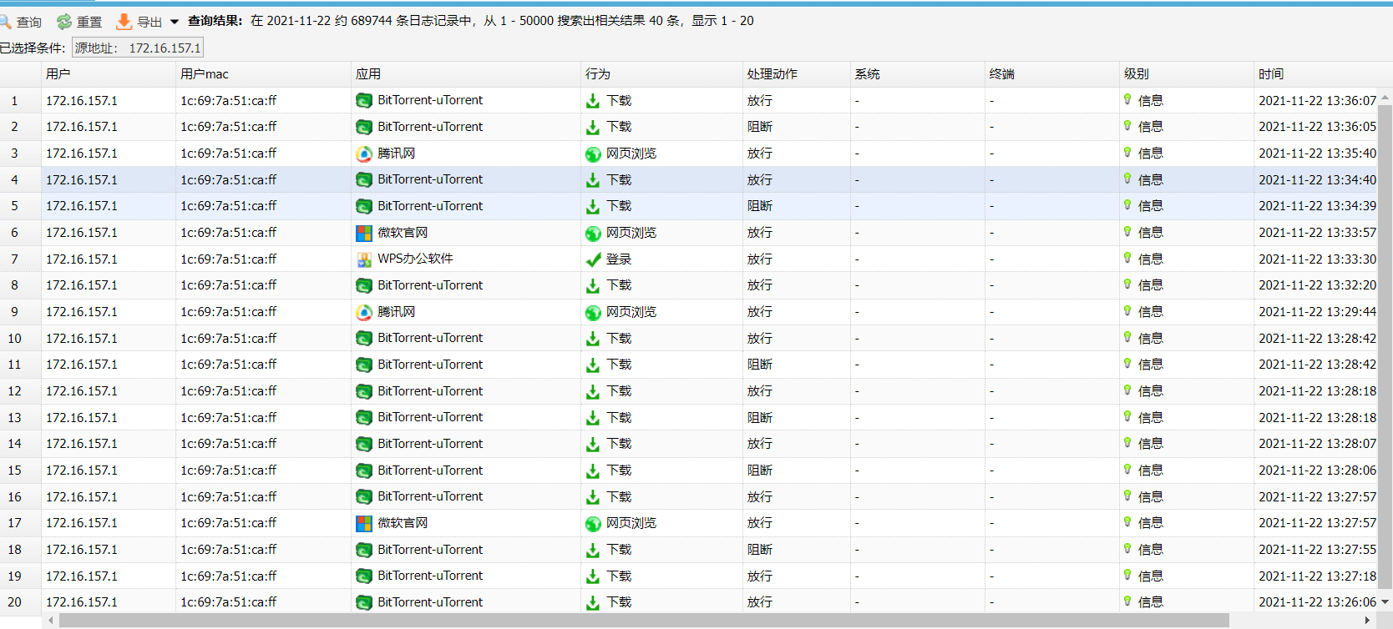Click the timestamp 2021-11-22 13:33:57
Viewport: 1393px width, 629px height.
pos(1318,233)
